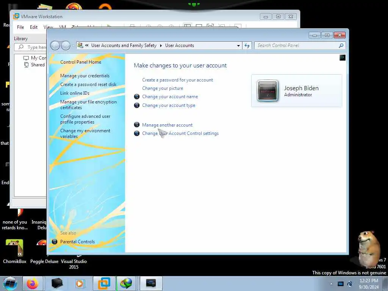
Task: Click the globe user taskbar icon
Action: [x=126, y=283]
